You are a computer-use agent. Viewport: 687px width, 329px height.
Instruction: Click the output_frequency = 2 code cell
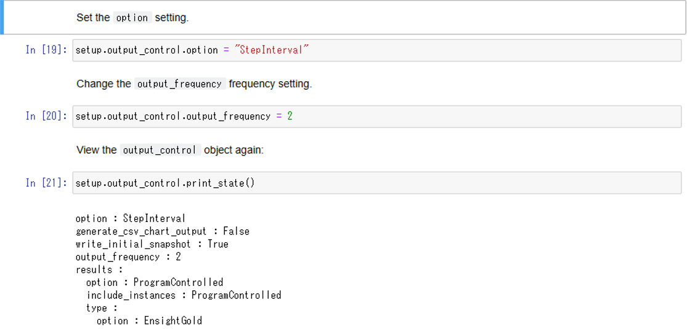[x=376, y=116]
